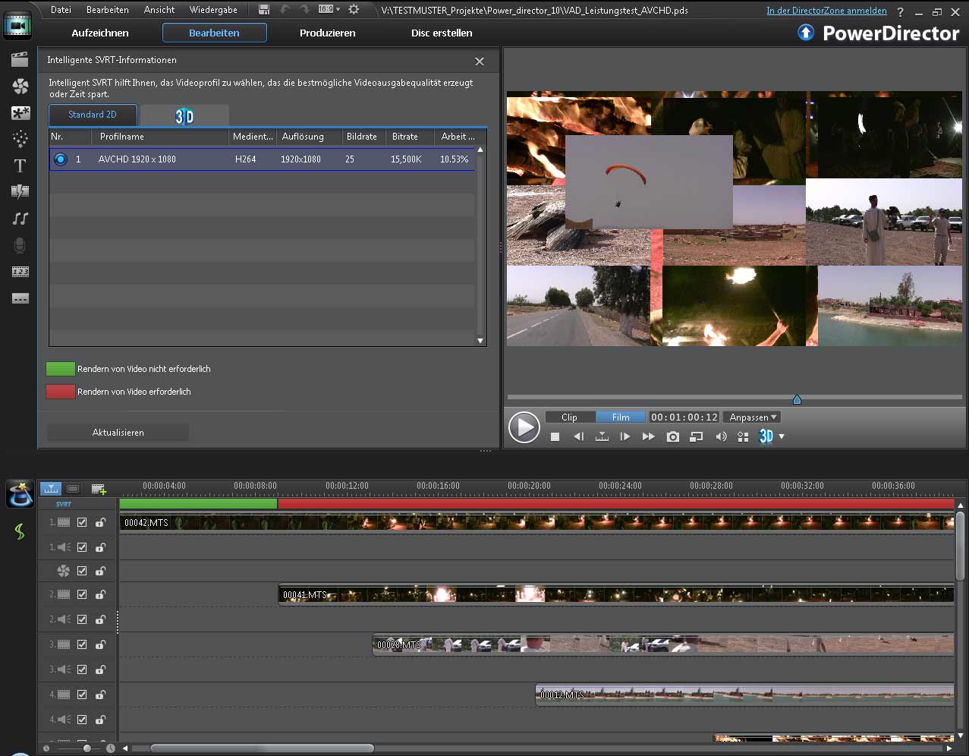Switch to the Produzieren module
The image size is (969, 756).
328,33
